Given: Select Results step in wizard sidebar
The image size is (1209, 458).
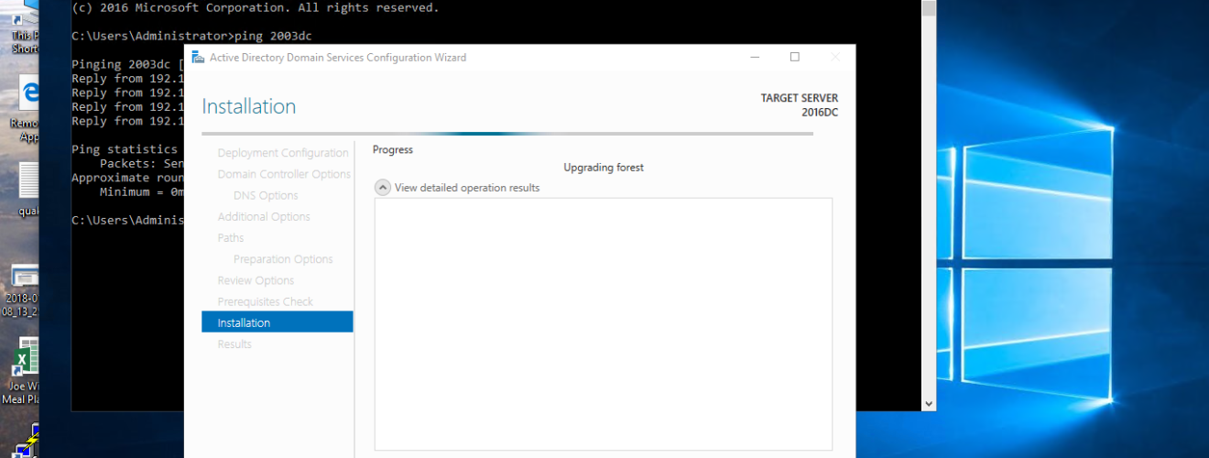Looking at the screenshot, I should click(x=234, y=344).
